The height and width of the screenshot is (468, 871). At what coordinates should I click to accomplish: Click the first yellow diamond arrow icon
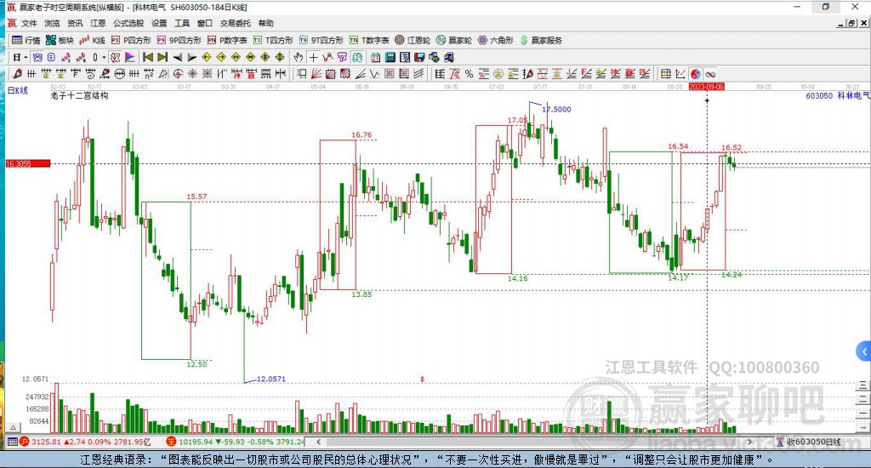pos(206,57)
